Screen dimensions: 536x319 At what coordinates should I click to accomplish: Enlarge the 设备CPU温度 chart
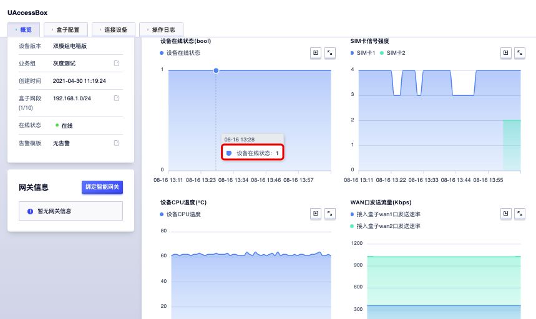330,214
